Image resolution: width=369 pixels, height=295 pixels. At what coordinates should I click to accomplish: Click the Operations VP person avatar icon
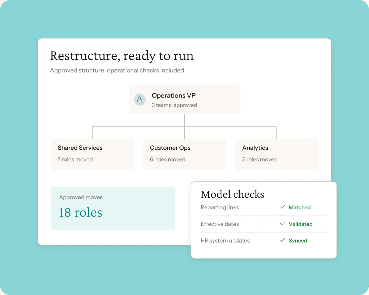[140, 100]
